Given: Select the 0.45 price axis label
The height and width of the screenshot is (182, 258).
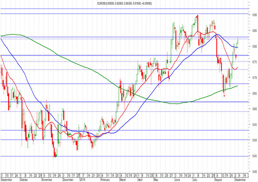Looking at the screenshot, I should point(255,156).
